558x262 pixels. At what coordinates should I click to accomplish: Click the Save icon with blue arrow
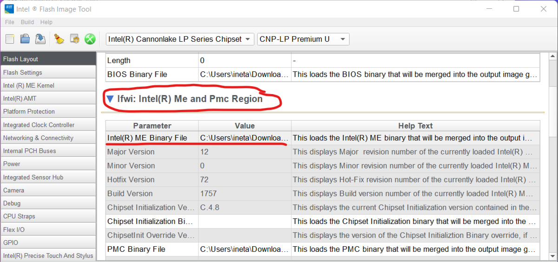40,39
